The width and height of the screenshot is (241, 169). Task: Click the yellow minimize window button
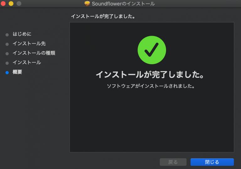[11, 3]
